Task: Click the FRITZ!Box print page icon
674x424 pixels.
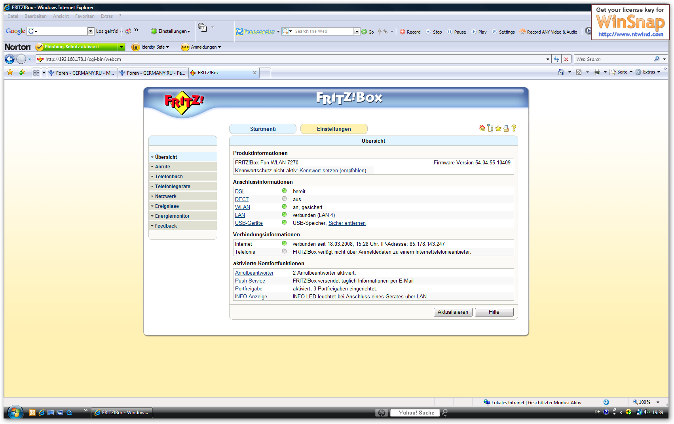Action: 506,128
